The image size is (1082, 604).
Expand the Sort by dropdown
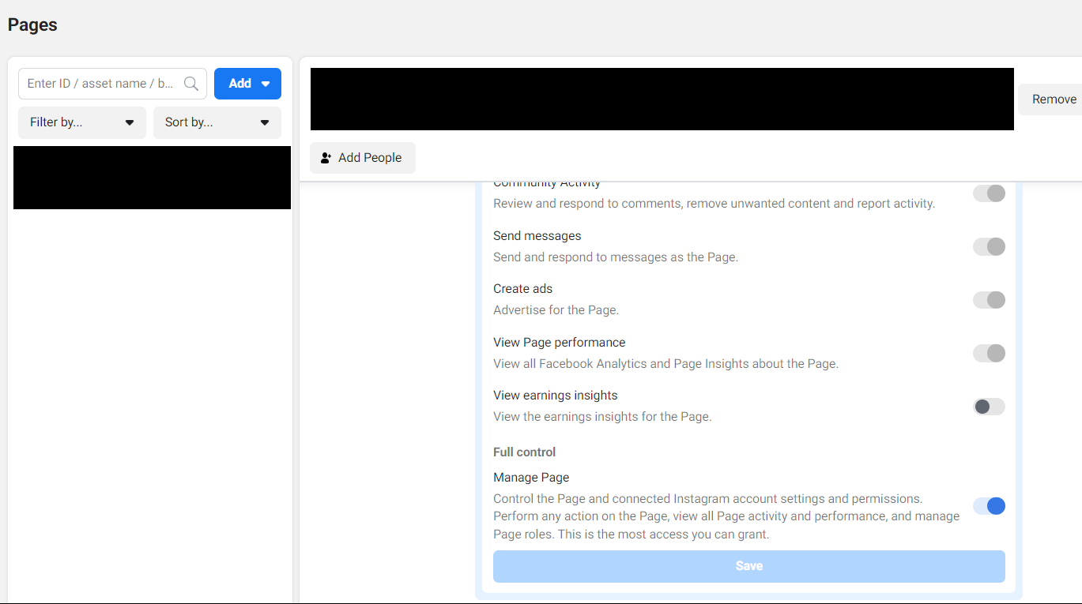click(x=217, y=122)
